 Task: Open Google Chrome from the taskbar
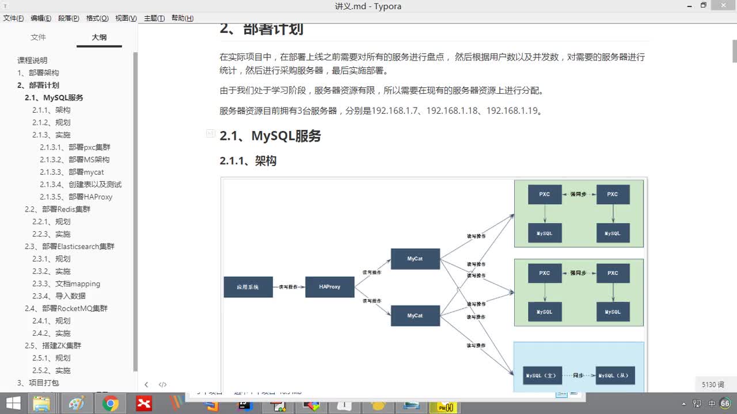tap(110, 404)
